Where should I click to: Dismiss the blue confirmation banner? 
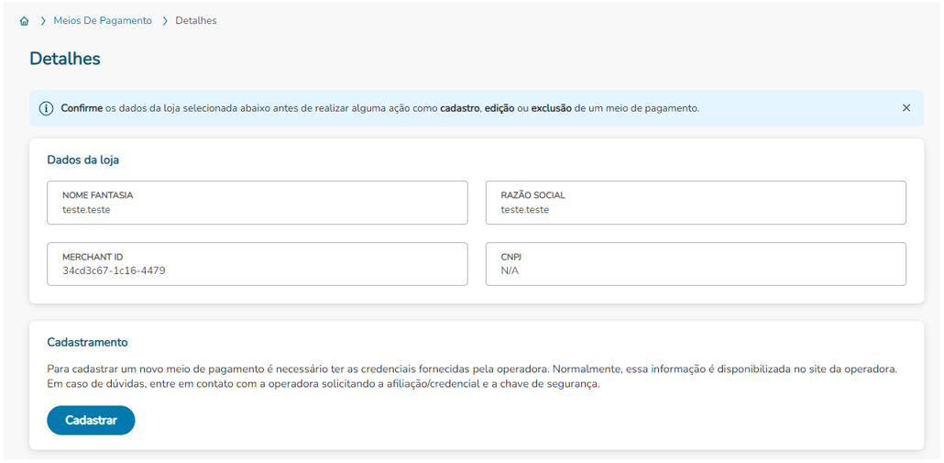tap(906, 108)
